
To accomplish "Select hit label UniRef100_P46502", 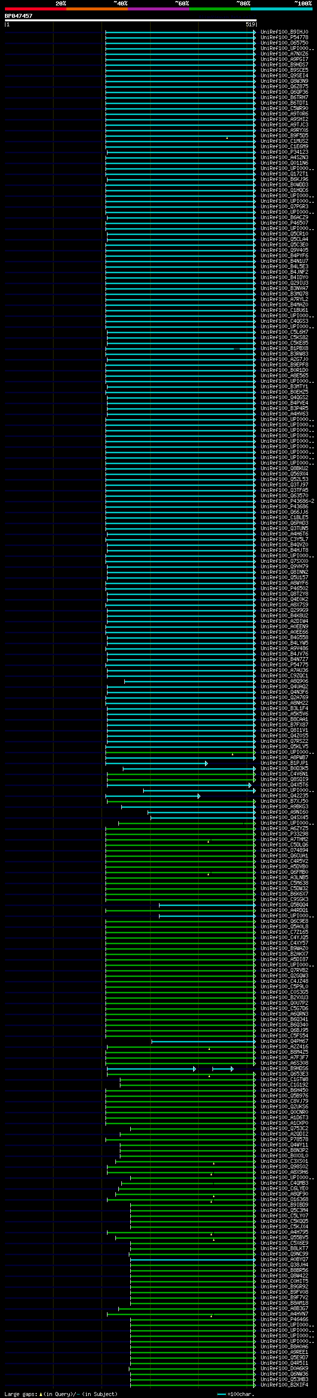I will (x=284, y=588).
